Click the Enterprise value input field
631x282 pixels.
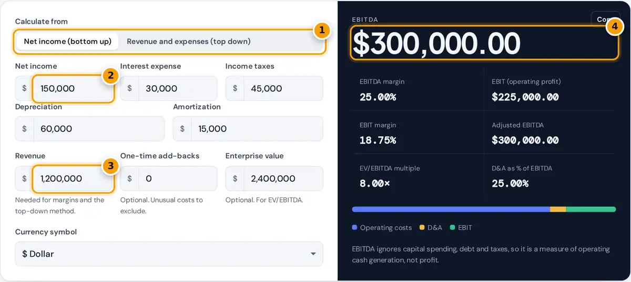[283, 178]
